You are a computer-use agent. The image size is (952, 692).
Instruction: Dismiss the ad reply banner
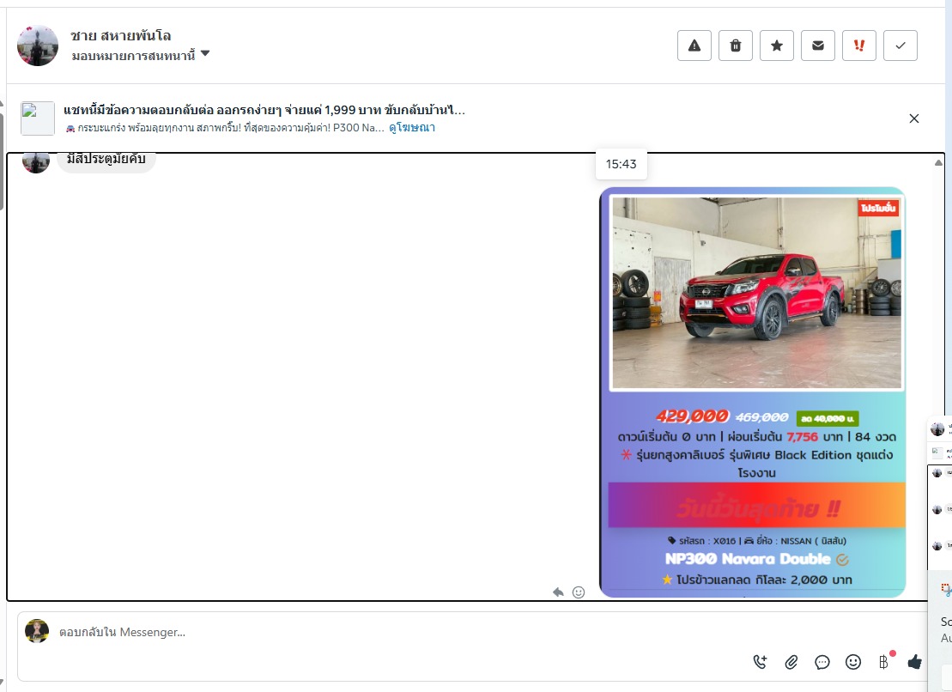[913, 118]
